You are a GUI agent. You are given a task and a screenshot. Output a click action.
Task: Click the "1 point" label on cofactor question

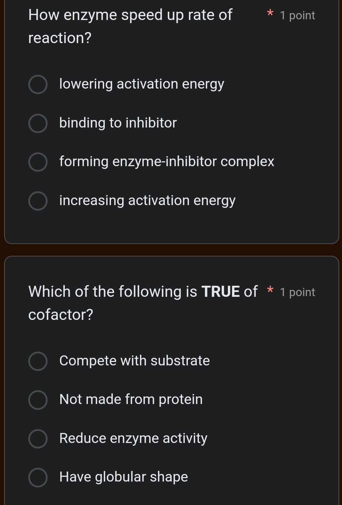pyautogui.click(x=297, y=292)
